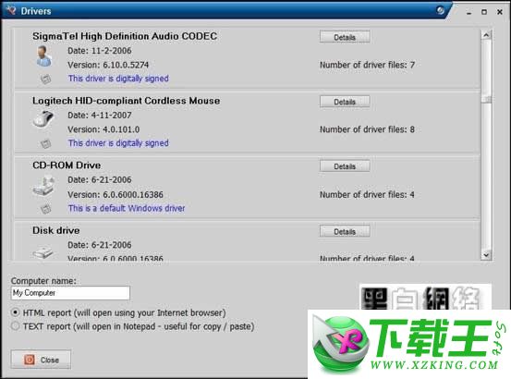
Task: Click the red icon on the Close button
Action: (x=30, y=360)
